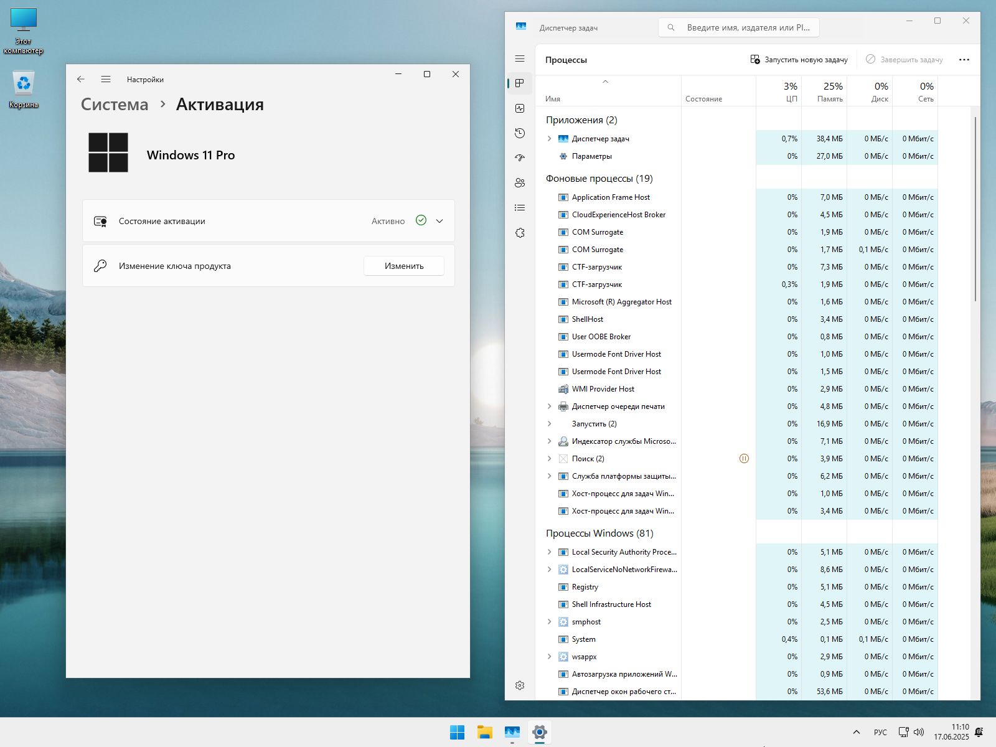Show hidden tray icons chevron
The image size is (996, 747).
pyautogui.click(x=857, y=733)
